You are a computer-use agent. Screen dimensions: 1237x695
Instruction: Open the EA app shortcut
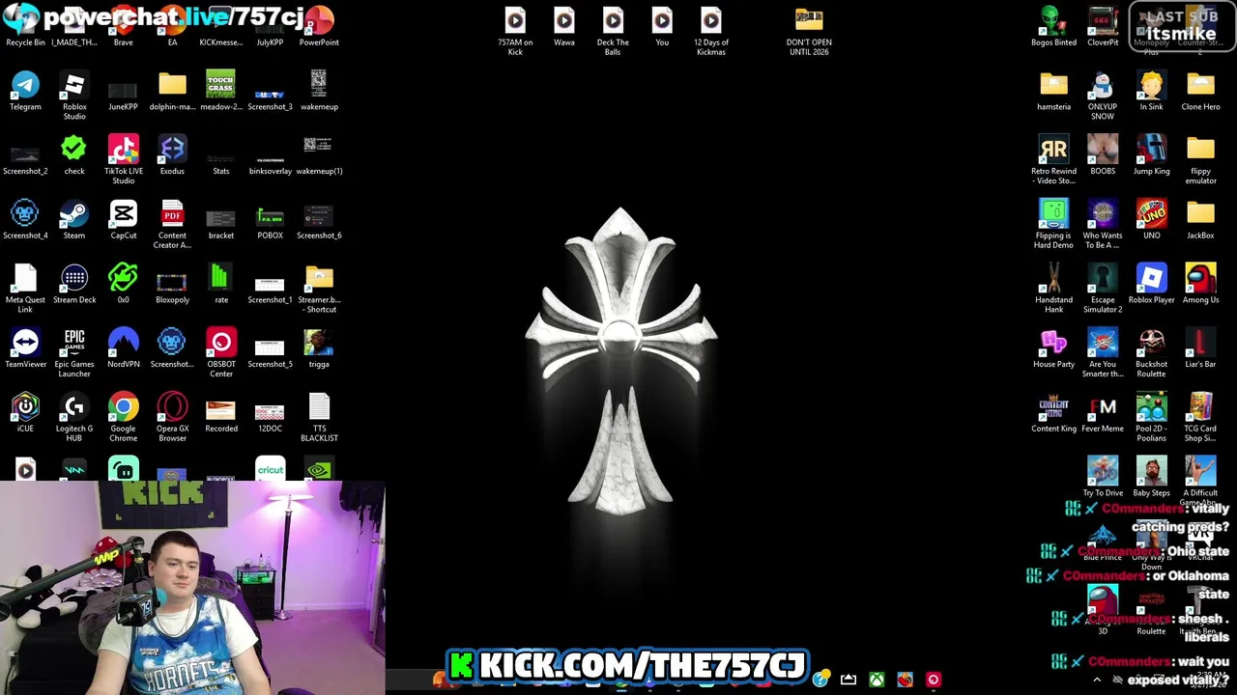[x=172, y=27]
